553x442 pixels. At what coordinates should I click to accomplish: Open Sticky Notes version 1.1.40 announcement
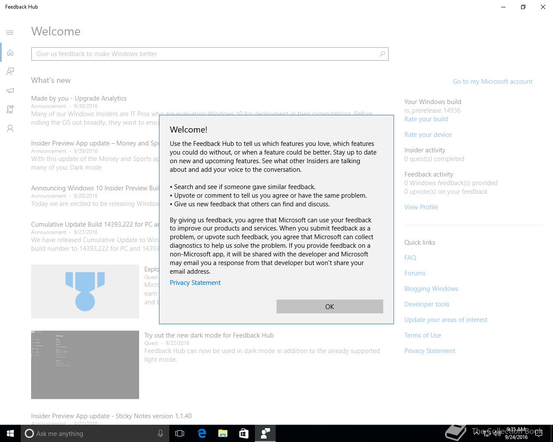111,416
